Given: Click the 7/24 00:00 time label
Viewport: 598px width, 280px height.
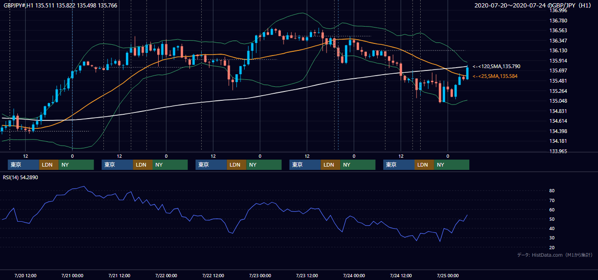Looking at the screenshot, I should [x=354, y=275].
